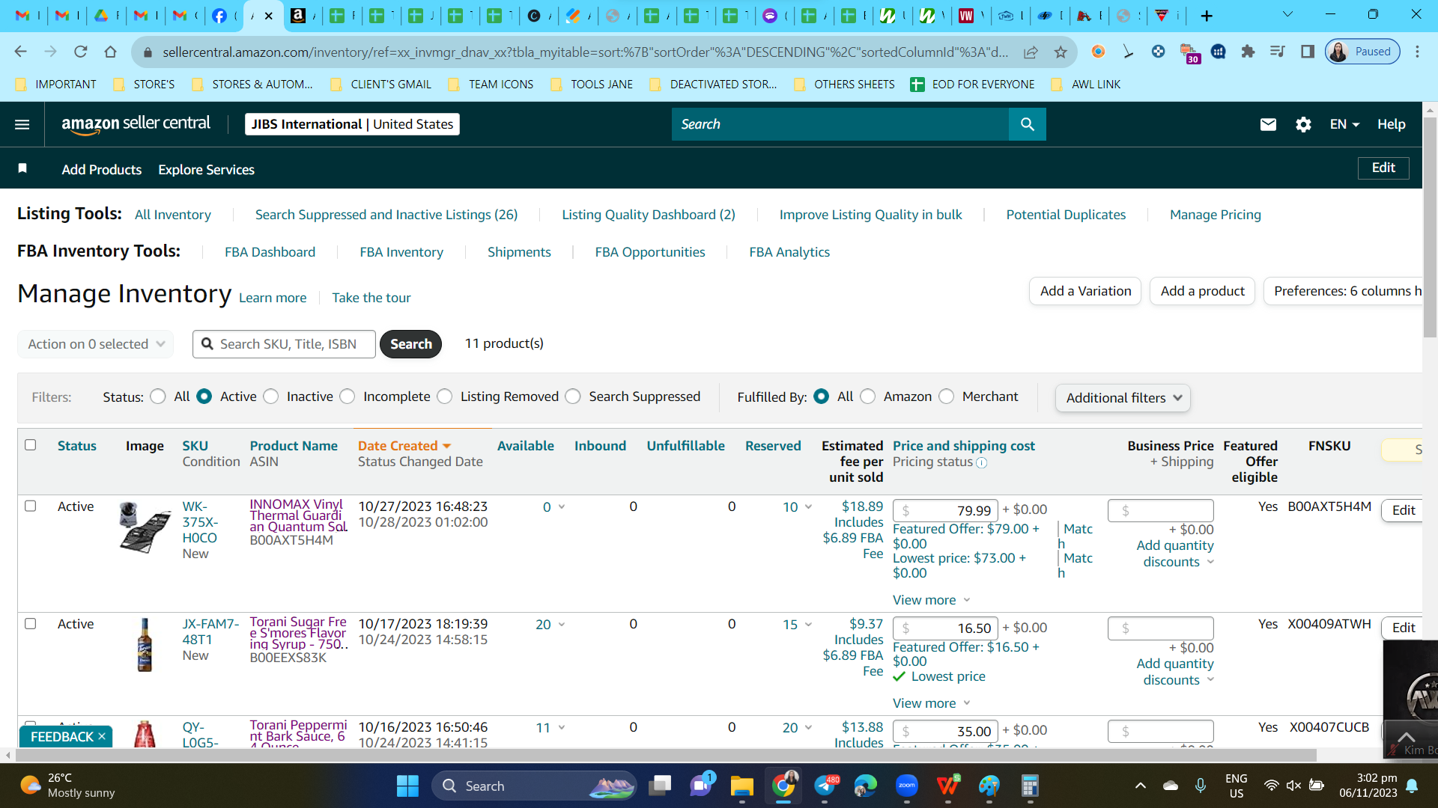The height and width of the screenshot is (808, 1438).
Task: Click the share page icon in address bar
Action: coord(1031,52)
